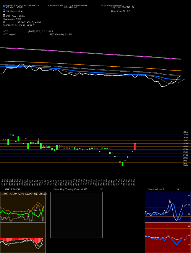Open the blue Stochastics chart panel
This screenshot has height=253, width=191.
[168, 207]
